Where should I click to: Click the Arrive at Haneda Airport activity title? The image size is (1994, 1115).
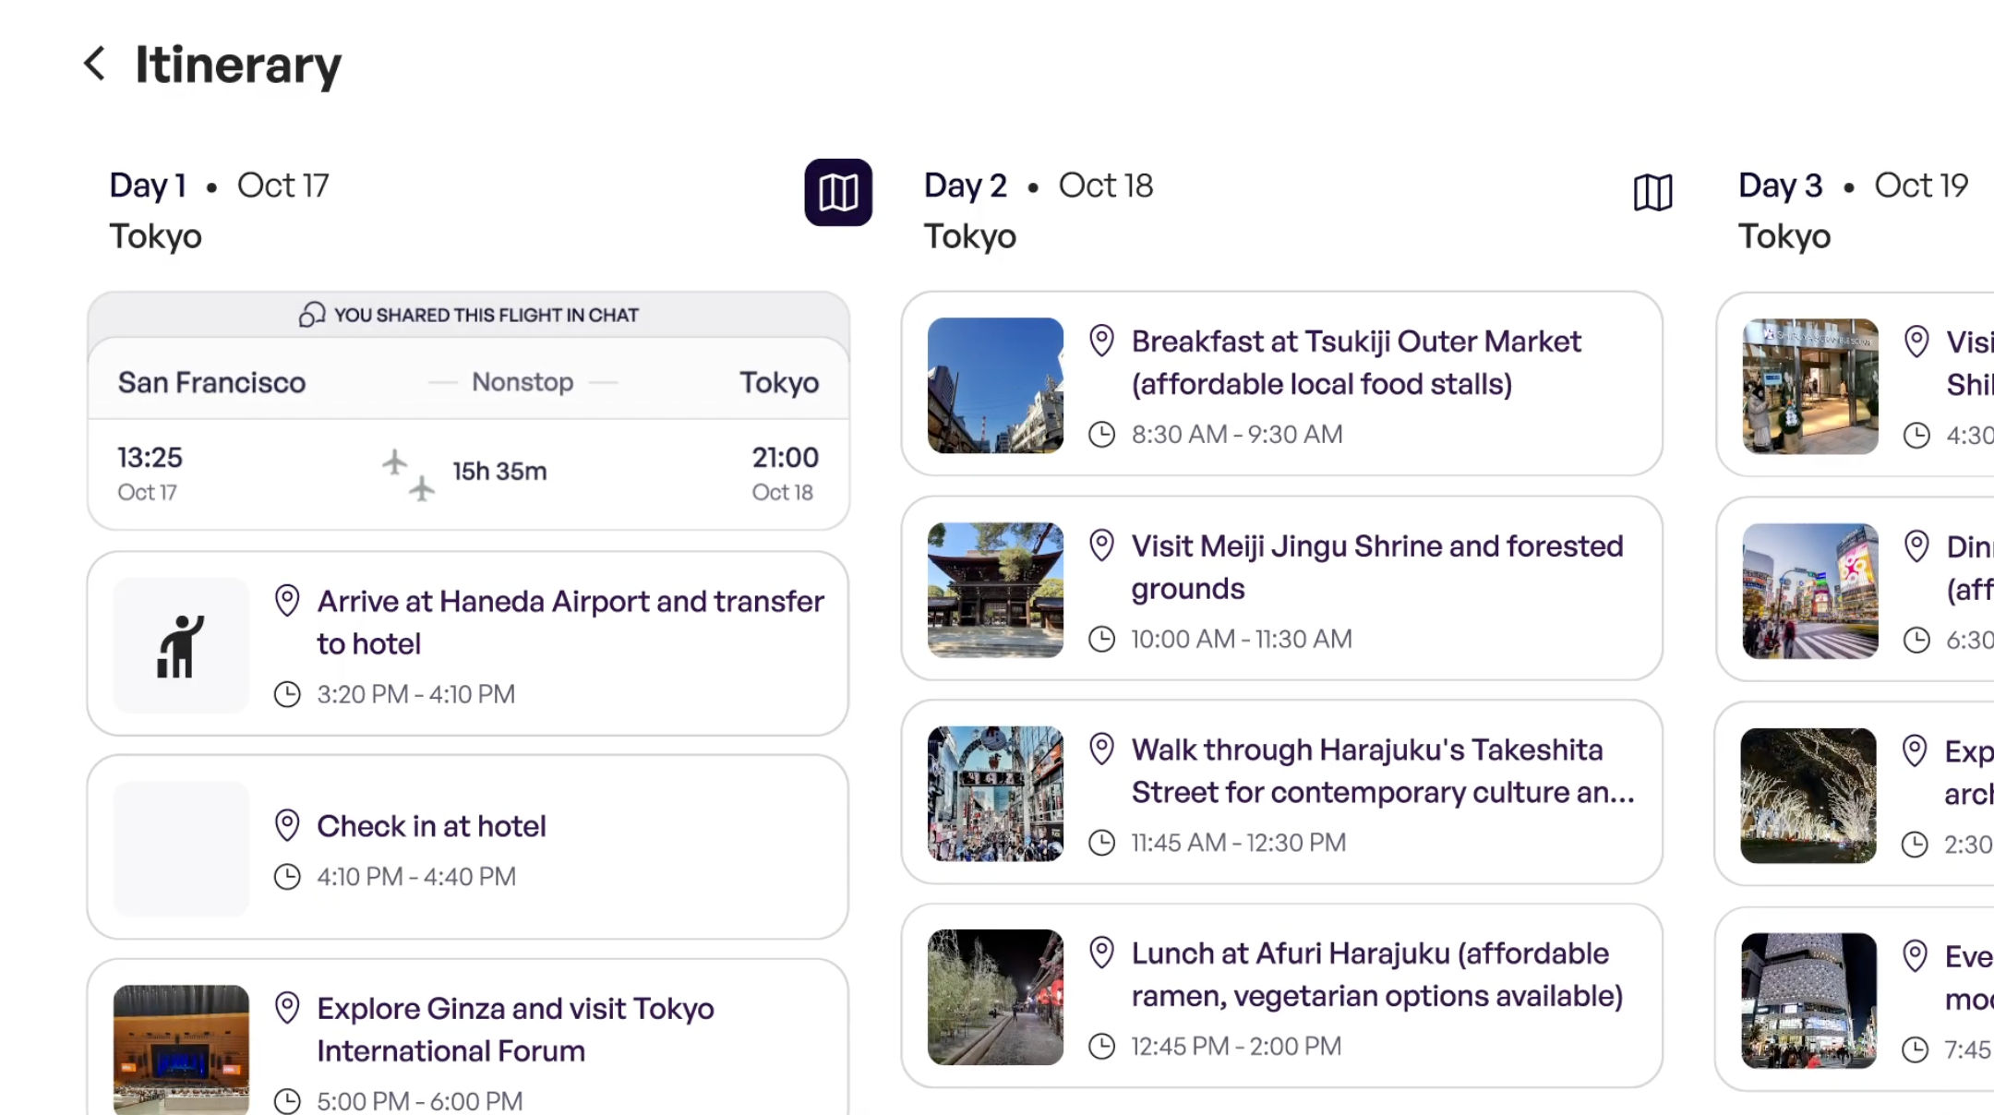[570, 622]
